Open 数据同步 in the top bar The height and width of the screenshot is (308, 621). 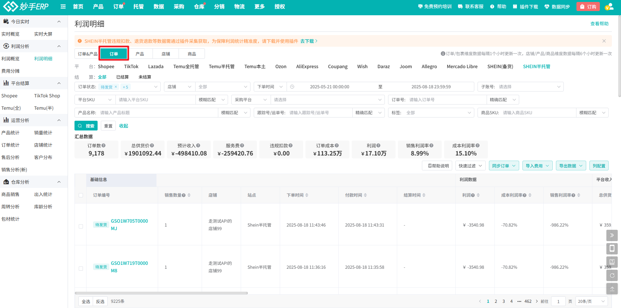coord(557,6)
